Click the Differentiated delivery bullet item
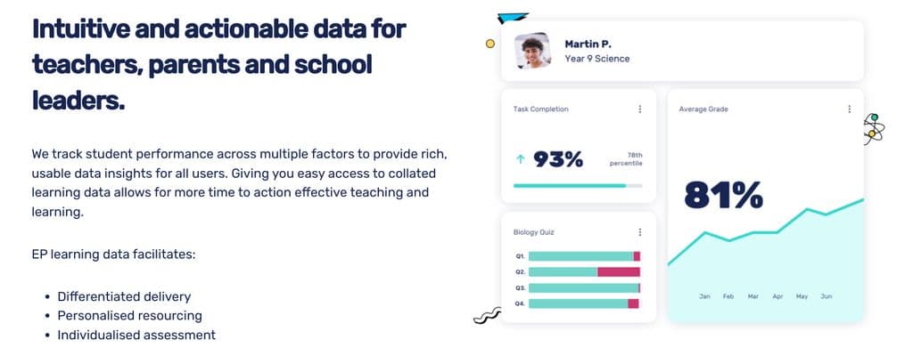Image resolution: width=913 pixels, height=364 pixels. point(124,296)
